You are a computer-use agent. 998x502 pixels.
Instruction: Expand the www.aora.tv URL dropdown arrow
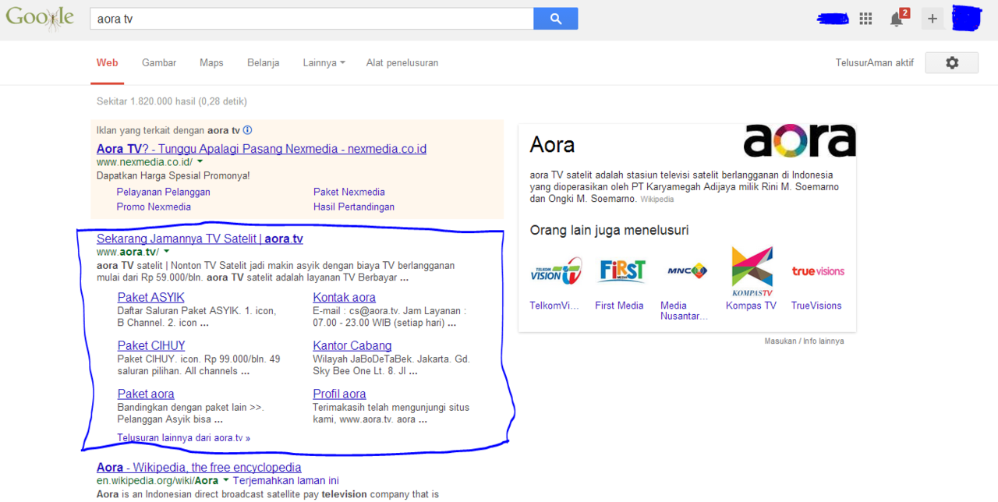coord(167,252)
